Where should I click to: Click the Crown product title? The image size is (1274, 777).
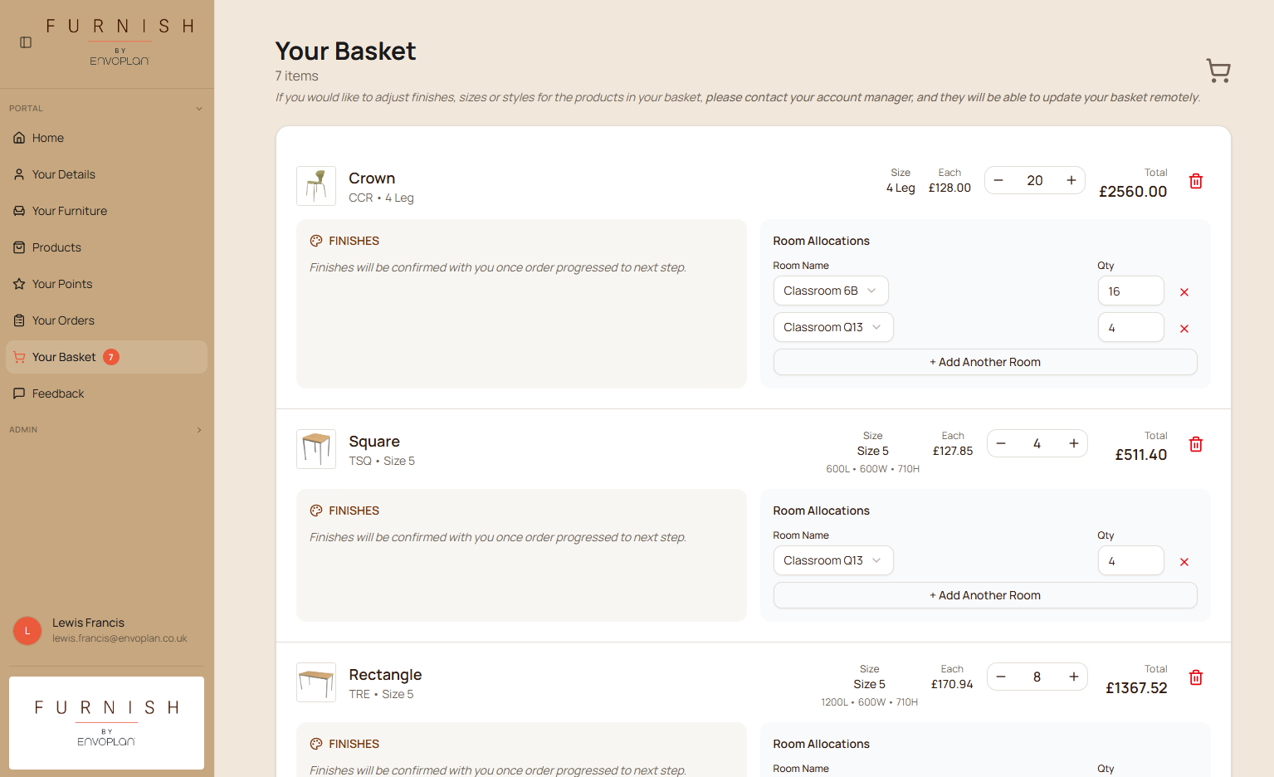[x=372, y=178]
